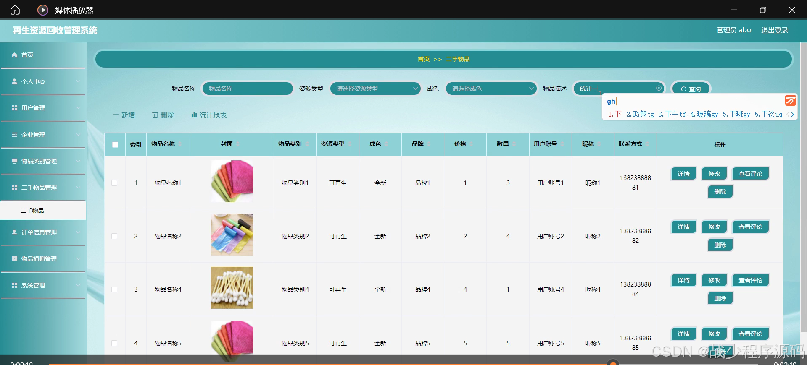
Task: Expand the 订单信息管理 menu chevron
Action: [78, 232]
